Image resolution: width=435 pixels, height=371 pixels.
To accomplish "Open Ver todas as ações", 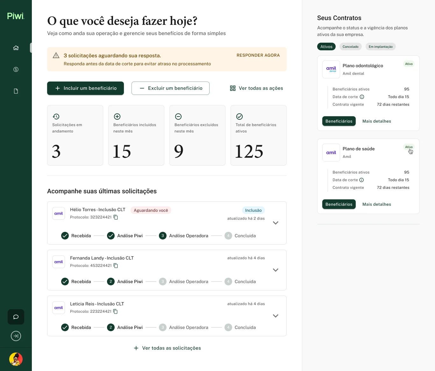I will 256,88.
